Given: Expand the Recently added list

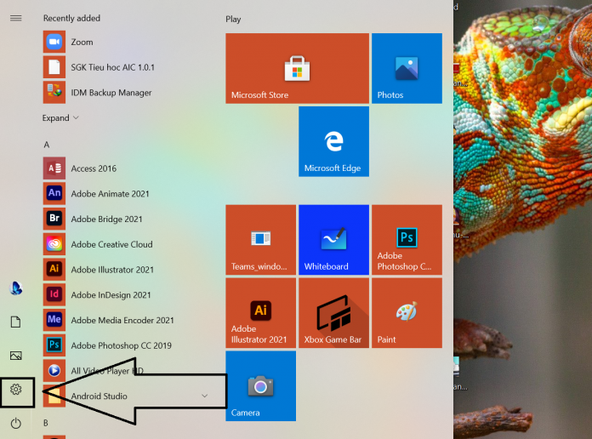Looking at the screenshot, I should pyautogui.click(x=60, y=118).
